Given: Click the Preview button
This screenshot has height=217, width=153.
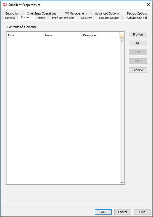Looking at the screenshot, I should 138,70.
